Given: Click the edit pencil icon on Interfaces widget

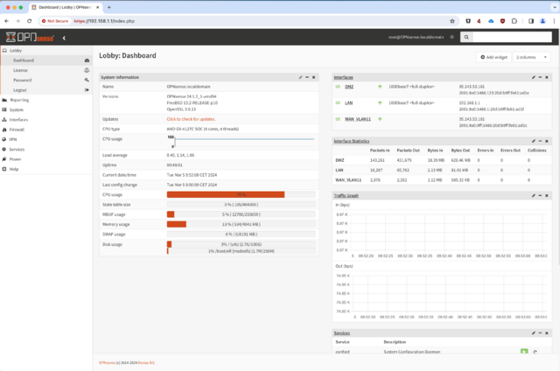Looking at the screenshot, I should (533, 77).
